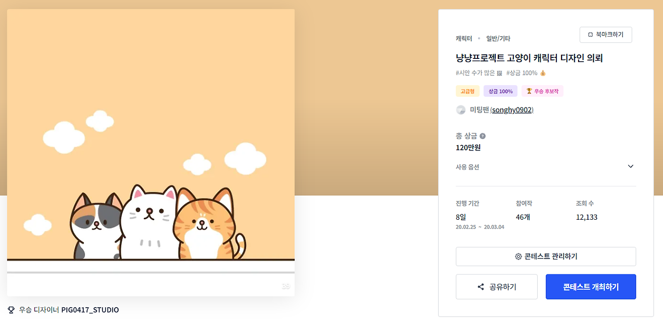Click the share icon in 공유하기 button
The width and height of the screenshot is (663, 319).
pyautogui.click(x=481, y=287)
